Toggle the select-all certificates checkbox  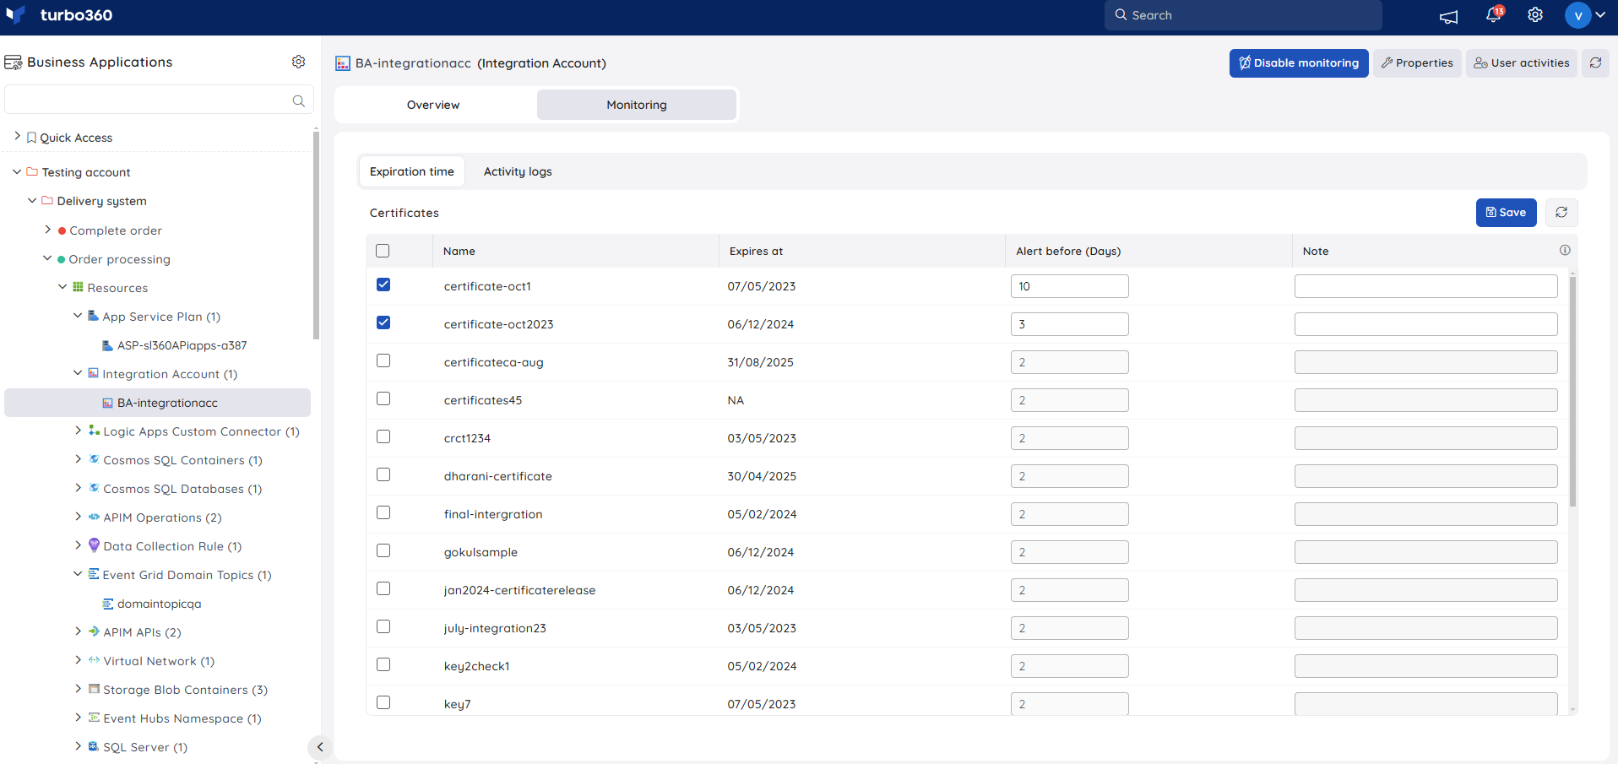tap(383, 251)
